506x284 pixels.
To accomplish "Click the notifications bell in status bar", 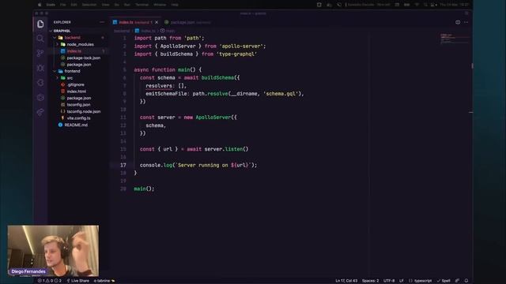I will (466, 281).
